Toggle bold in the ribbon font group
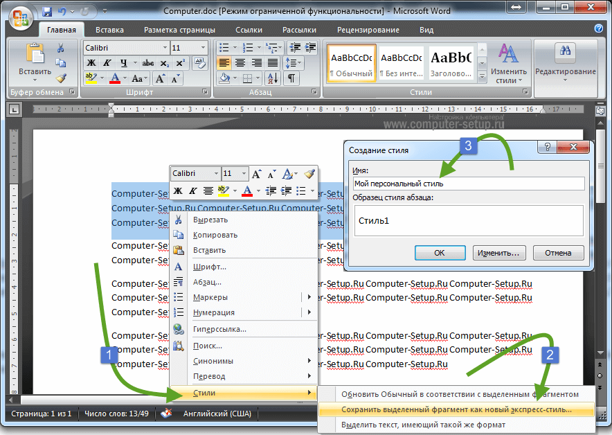 [x=91, y=63]
